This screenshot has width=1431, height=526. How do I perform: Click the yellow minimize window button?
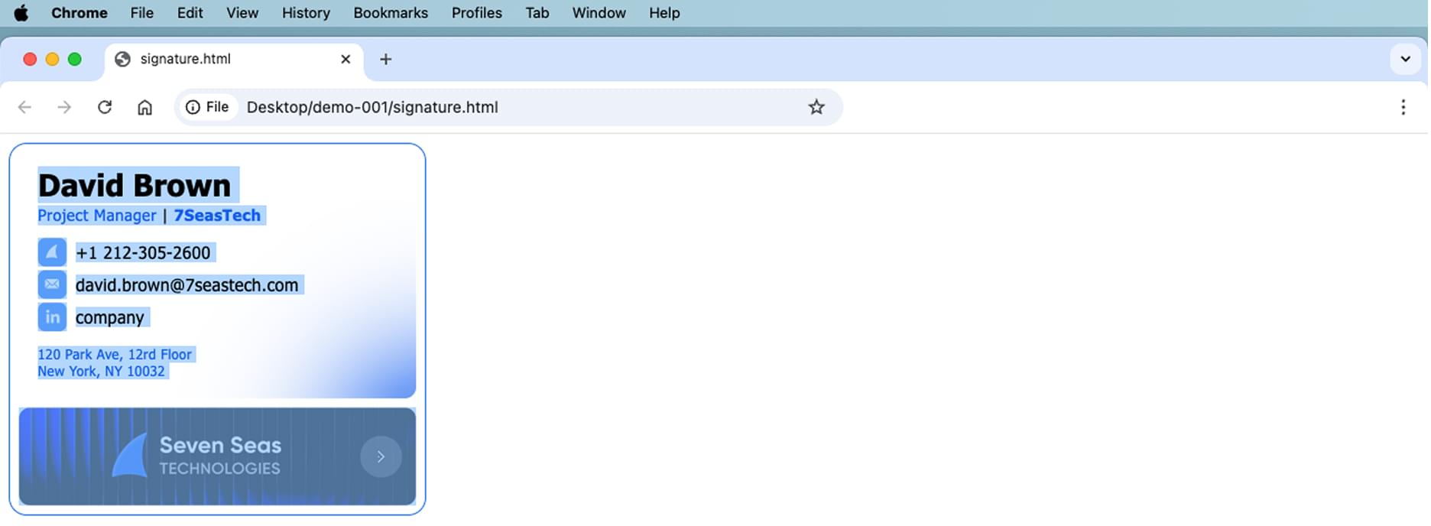click(x=52, y=59)
